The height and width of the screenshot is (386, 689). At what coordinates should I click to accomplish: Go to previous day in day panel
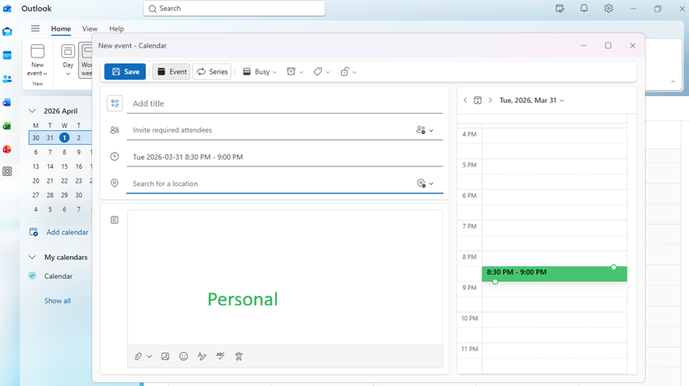(465, 101)
